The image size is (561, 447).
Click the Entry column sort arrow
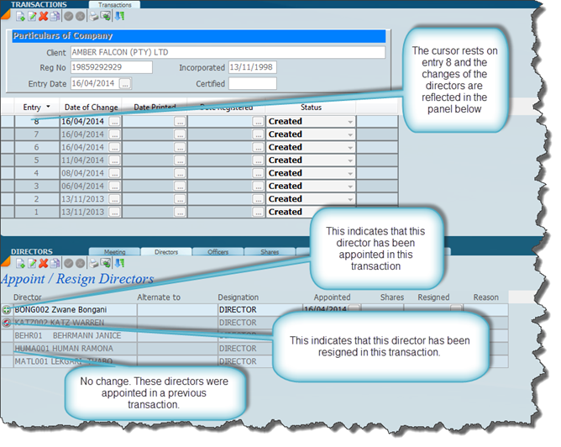(48, 108)
